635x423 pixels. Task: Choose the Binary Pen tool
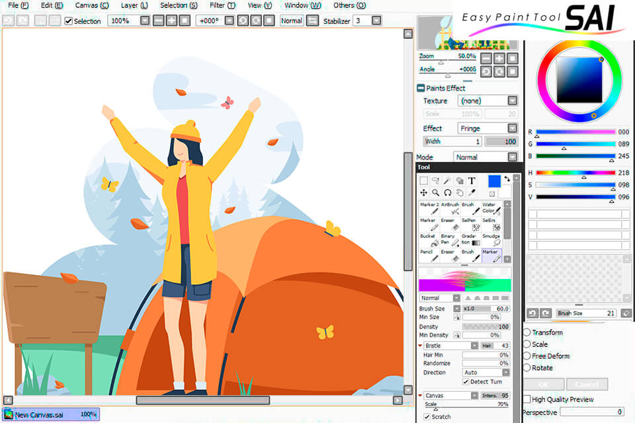(x=450, y=240)
